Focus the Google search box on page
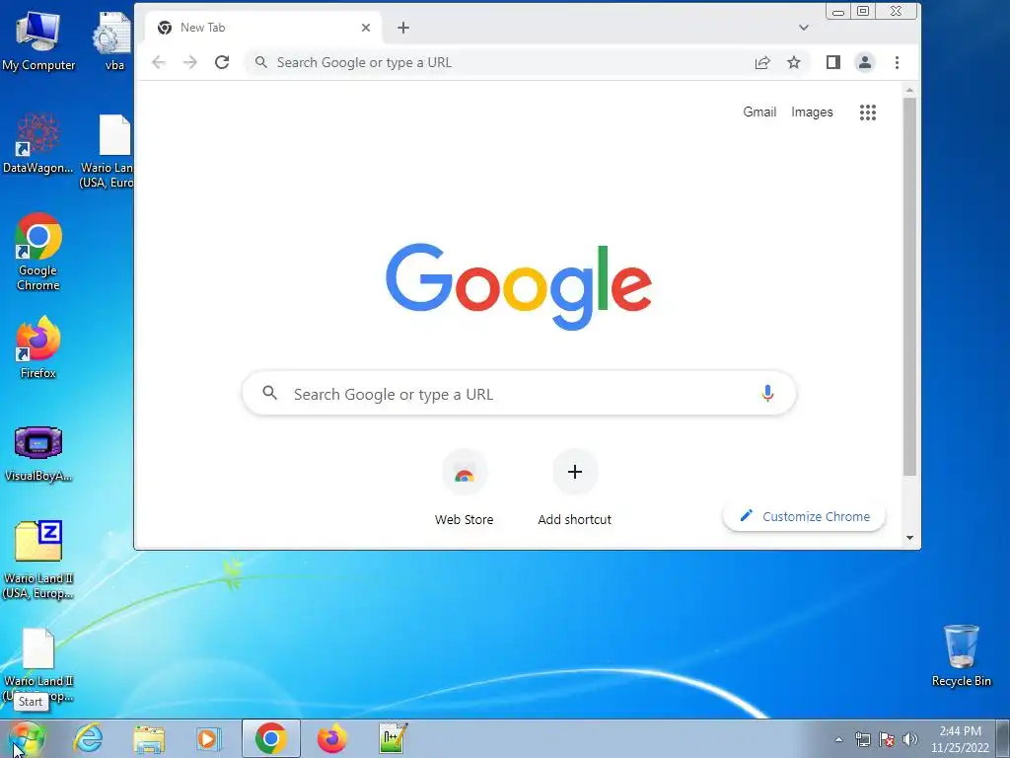The width and height of the screenshot is (1010, 758). click(x=519, y=394)
